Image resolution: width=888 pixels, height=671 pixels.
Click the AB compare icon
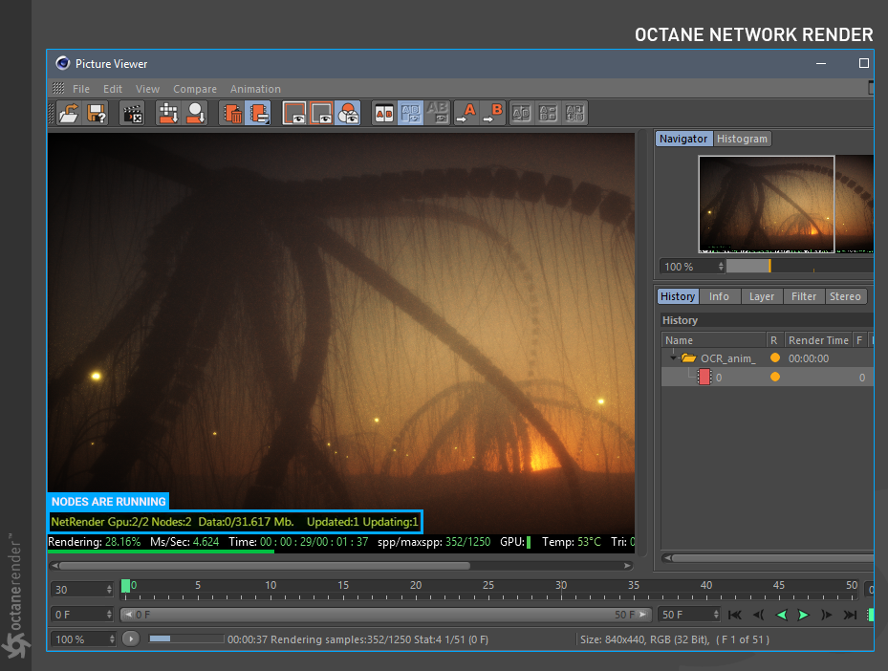[383, 114]
